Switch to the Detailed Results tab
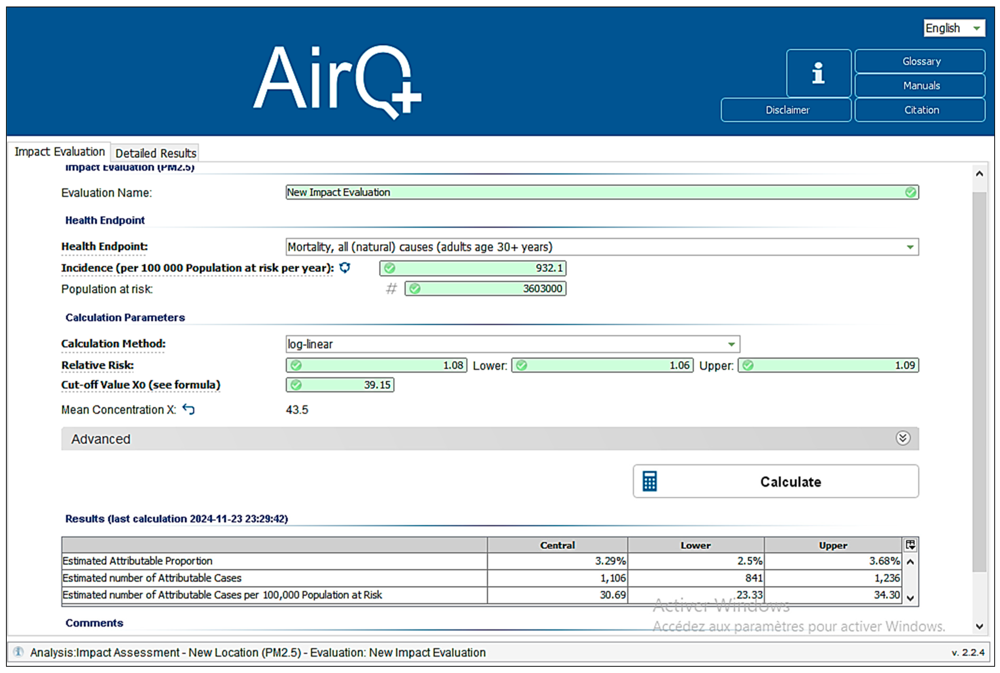Image resolution: width=1000 pixels, height=673 pixels. pyautogui.click(x=155, y=153)
